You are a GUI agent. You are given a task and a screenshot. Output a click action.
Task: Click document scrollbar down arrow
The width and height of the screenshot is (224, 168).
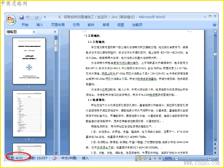click(x=215, y=139)
